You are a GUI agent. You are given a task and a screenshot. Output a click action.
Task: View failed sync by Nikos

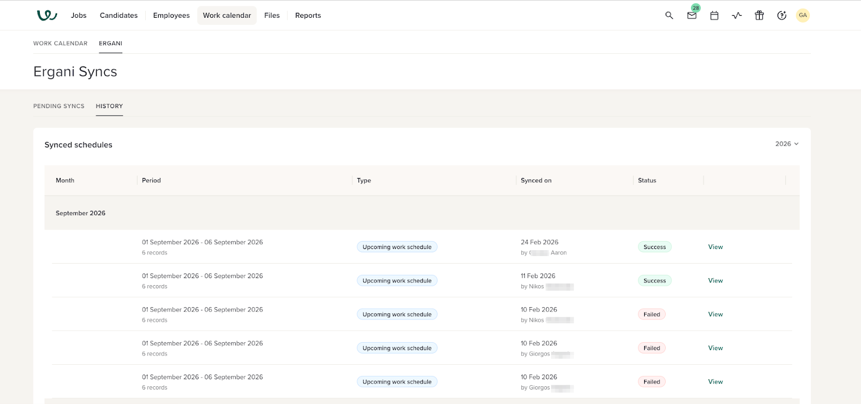(x=715, y=315)
